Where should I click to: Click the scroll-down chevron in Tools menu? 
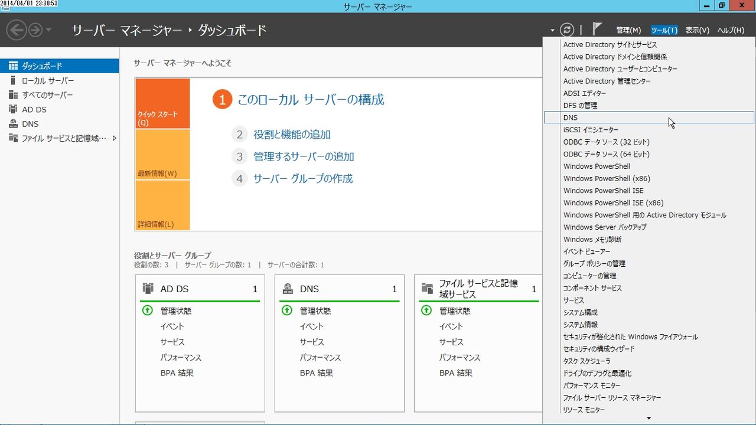650,419
